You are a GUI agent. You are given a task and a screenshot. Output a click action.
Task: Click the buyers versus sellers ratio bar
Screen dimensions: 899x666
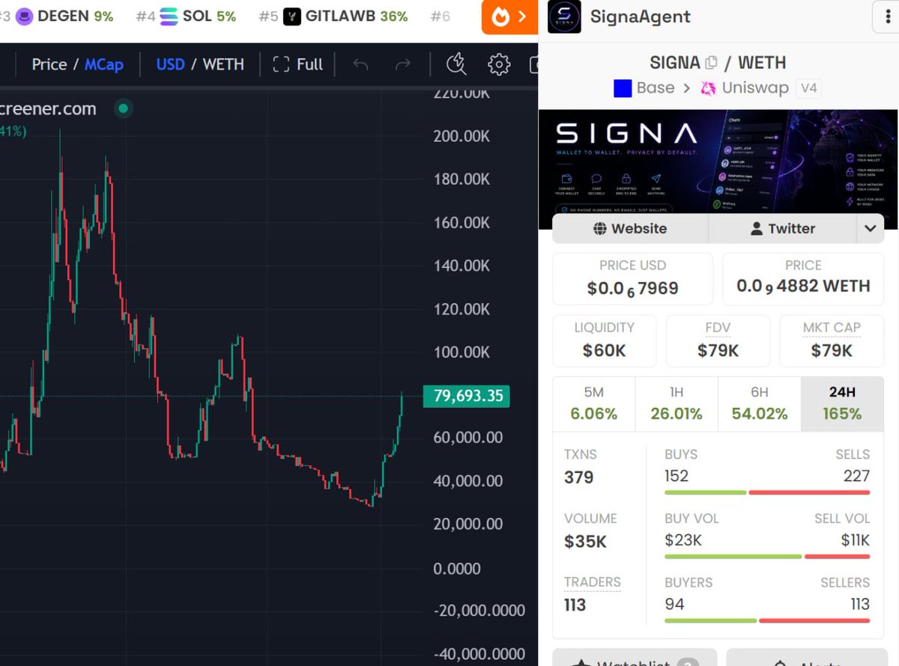767,620
